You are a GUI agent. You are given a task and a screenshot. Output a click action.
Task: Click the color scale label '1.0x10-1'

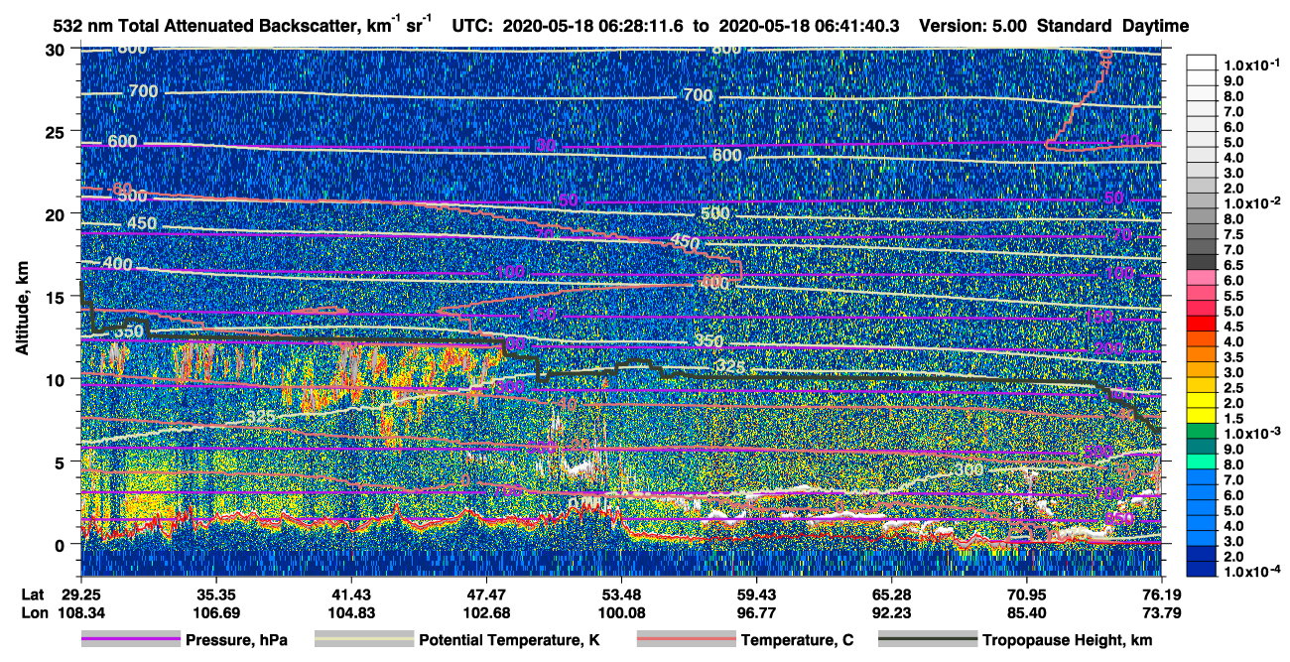pos(1253,65)
